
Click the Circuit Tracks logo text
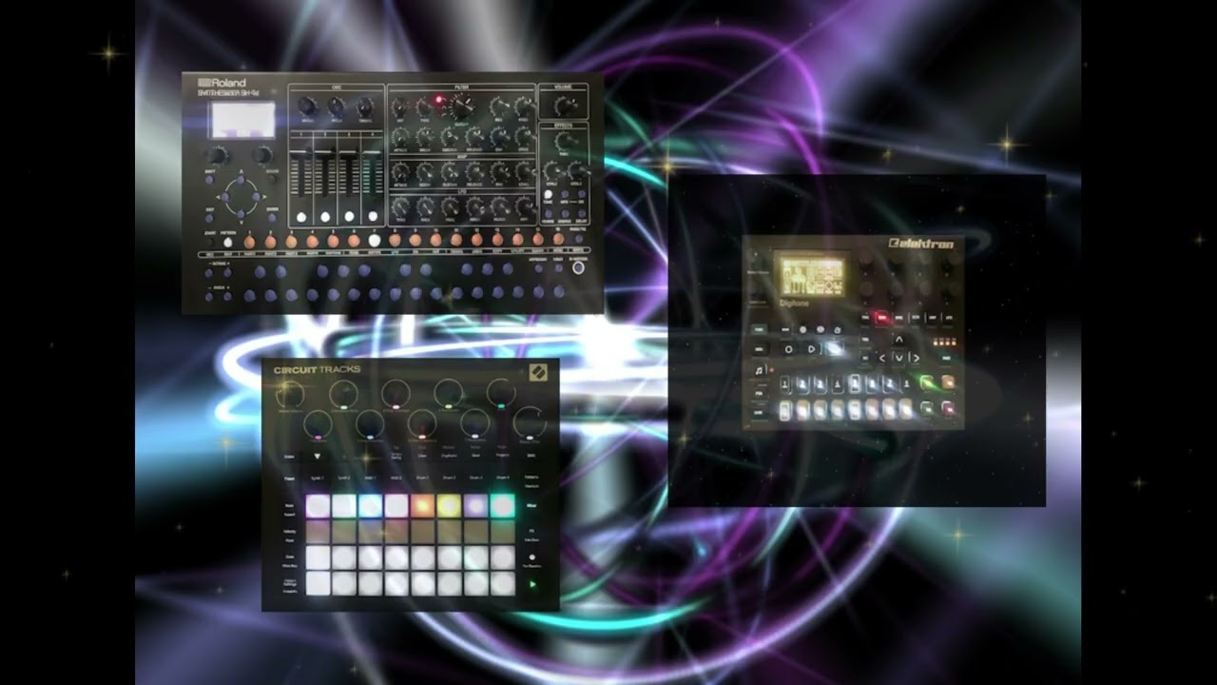[x=318, y=369]
